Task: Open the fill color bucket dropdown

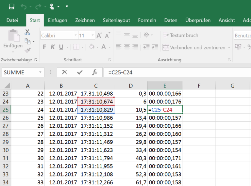Action: 97,47
